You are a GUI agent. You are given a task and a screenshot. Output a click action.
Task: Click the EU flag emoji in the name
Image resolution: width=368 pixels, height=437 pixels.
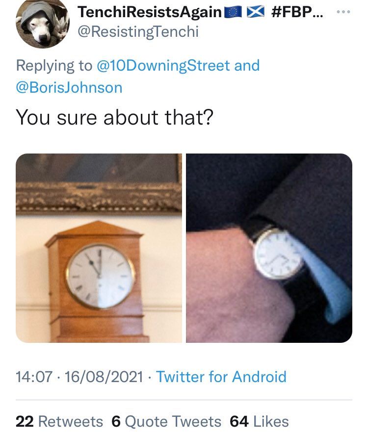[233, 12]
